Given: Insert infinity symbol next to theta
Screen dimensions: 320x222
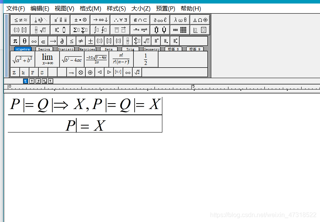Looking at the screenshot, I should tap(34, 41).
